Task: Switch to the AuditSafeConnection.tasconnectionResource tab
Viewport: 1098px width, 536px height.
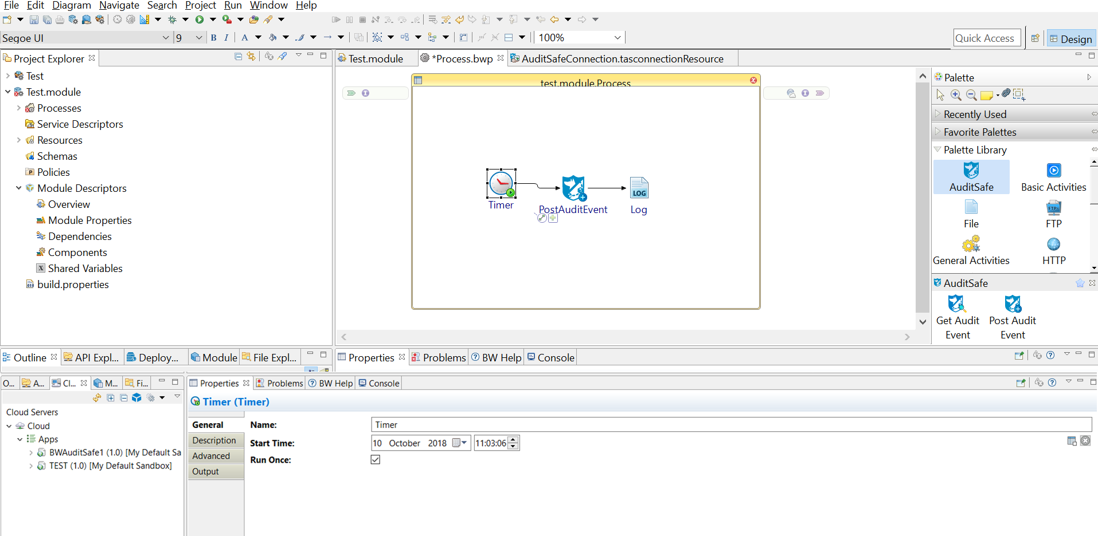Action: (x=622, y=59)
